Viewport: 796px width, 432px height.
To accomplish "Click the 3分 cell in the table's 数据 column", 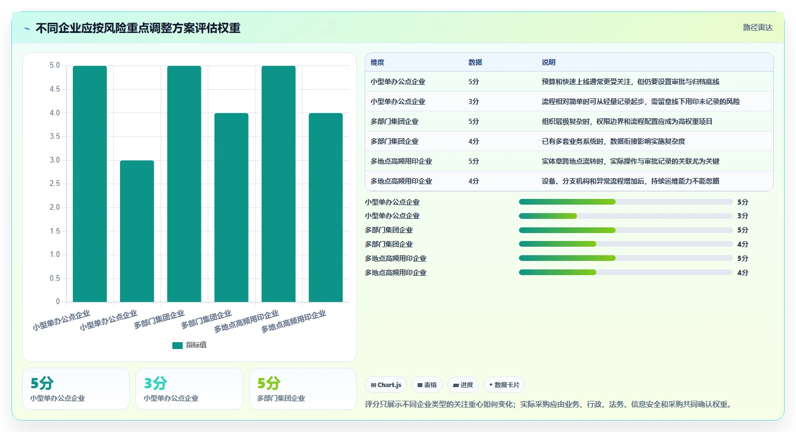I will coord(473,102).
